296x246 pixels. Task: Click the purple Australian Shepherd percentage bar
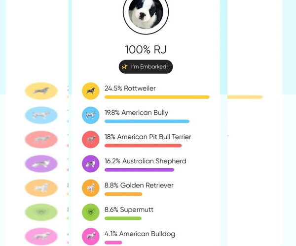139,170
